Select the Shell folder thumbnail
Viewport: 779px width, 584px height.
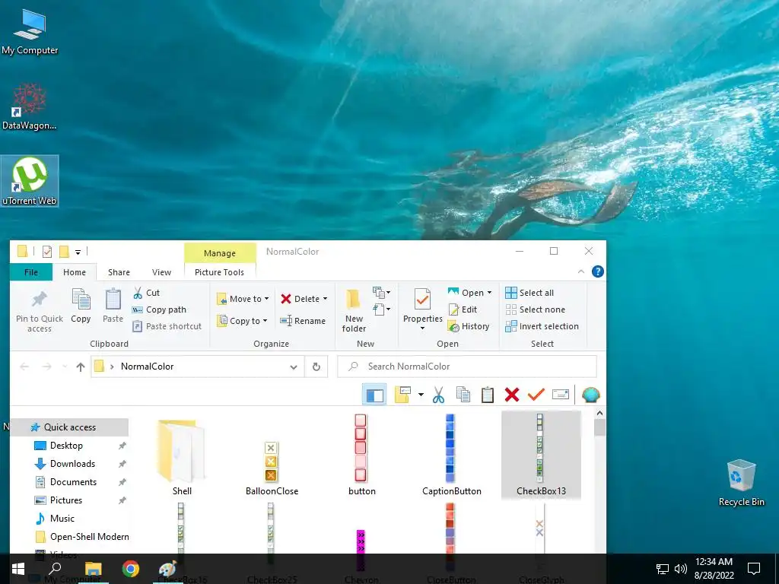(x=182, y=457)
